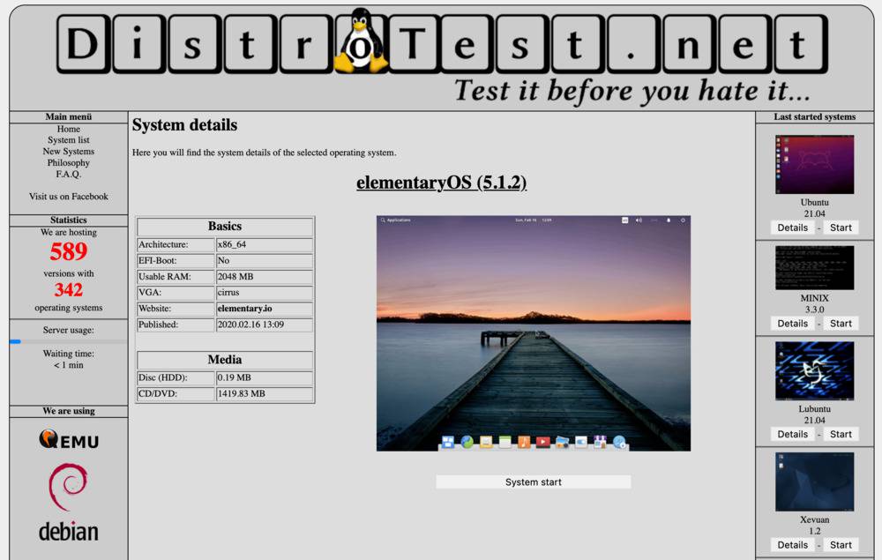Click the QEMU logo
This screenshot has height=560, width=882.
(x=69, y=439)
